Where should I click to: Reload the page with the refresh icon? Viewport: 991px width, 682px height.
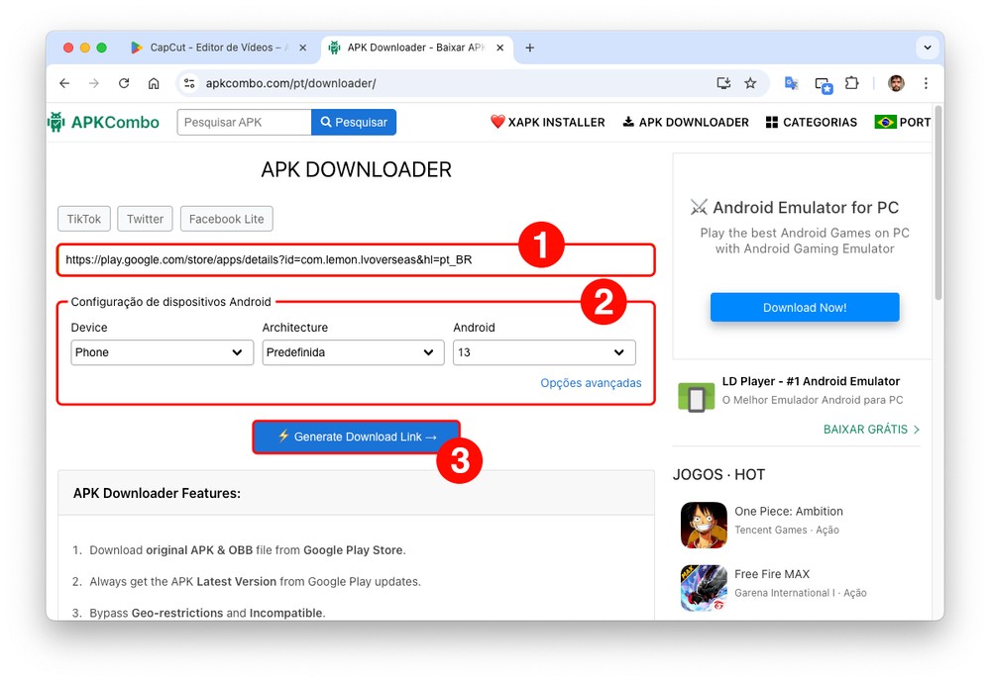click(124, 83)
